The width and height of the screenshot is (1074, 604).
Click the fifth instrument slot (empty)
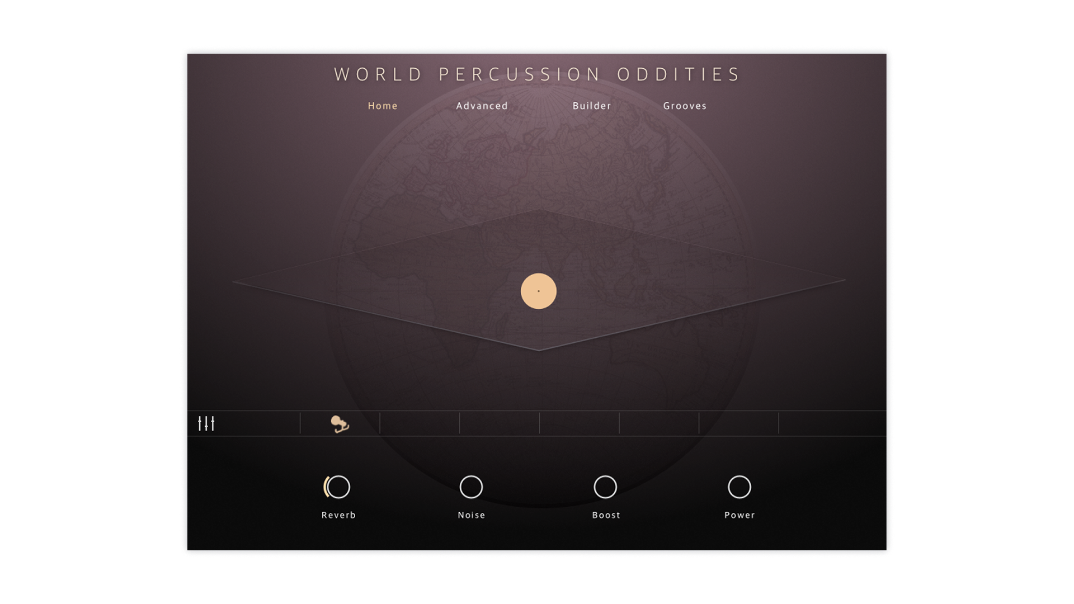pyautogui.click(x=659, y=423)
